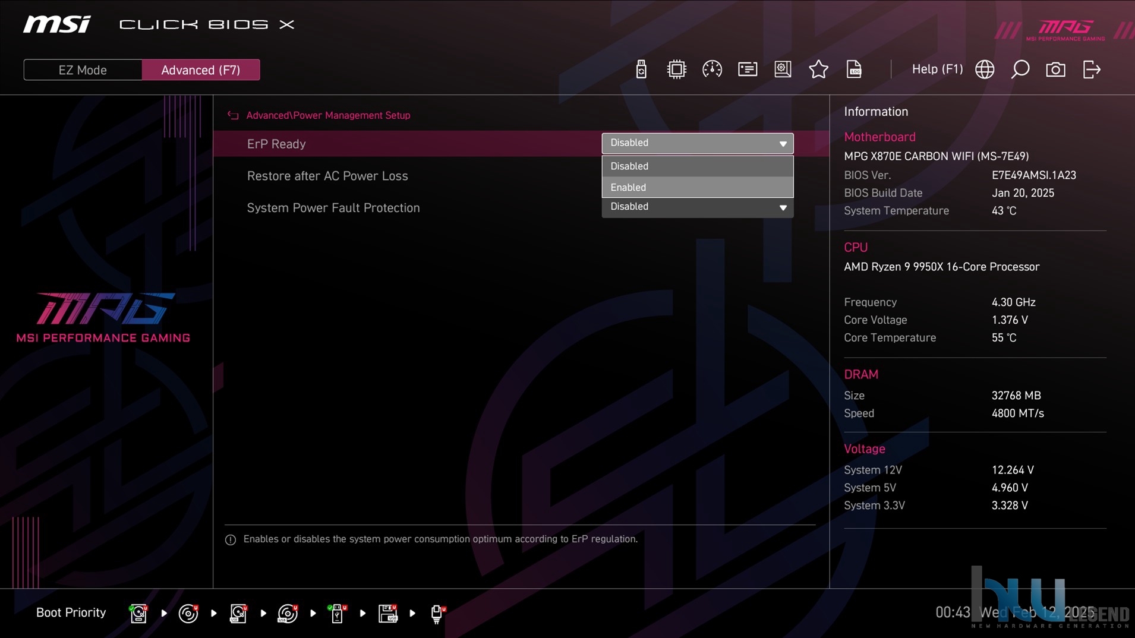
Task: Open the hardware monitor board icon
Action: tap(783, 70)
